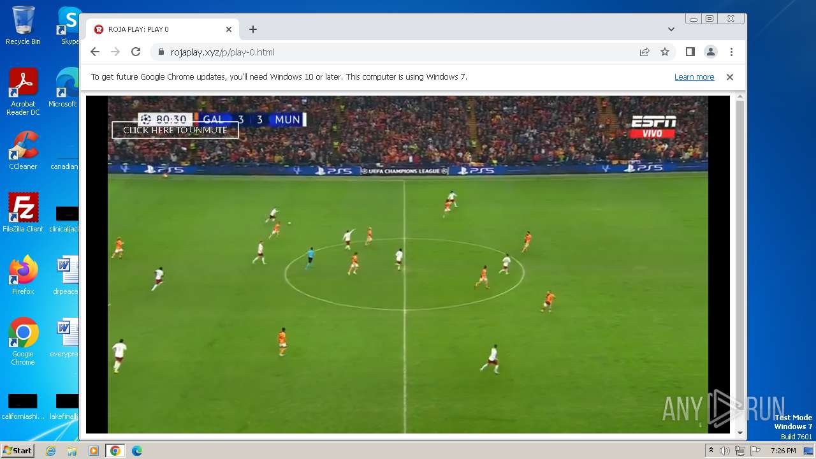This screenshot has width=816, height=459.
Task: Open the lakefinally desktop file
Action: (x=64, y=407)
